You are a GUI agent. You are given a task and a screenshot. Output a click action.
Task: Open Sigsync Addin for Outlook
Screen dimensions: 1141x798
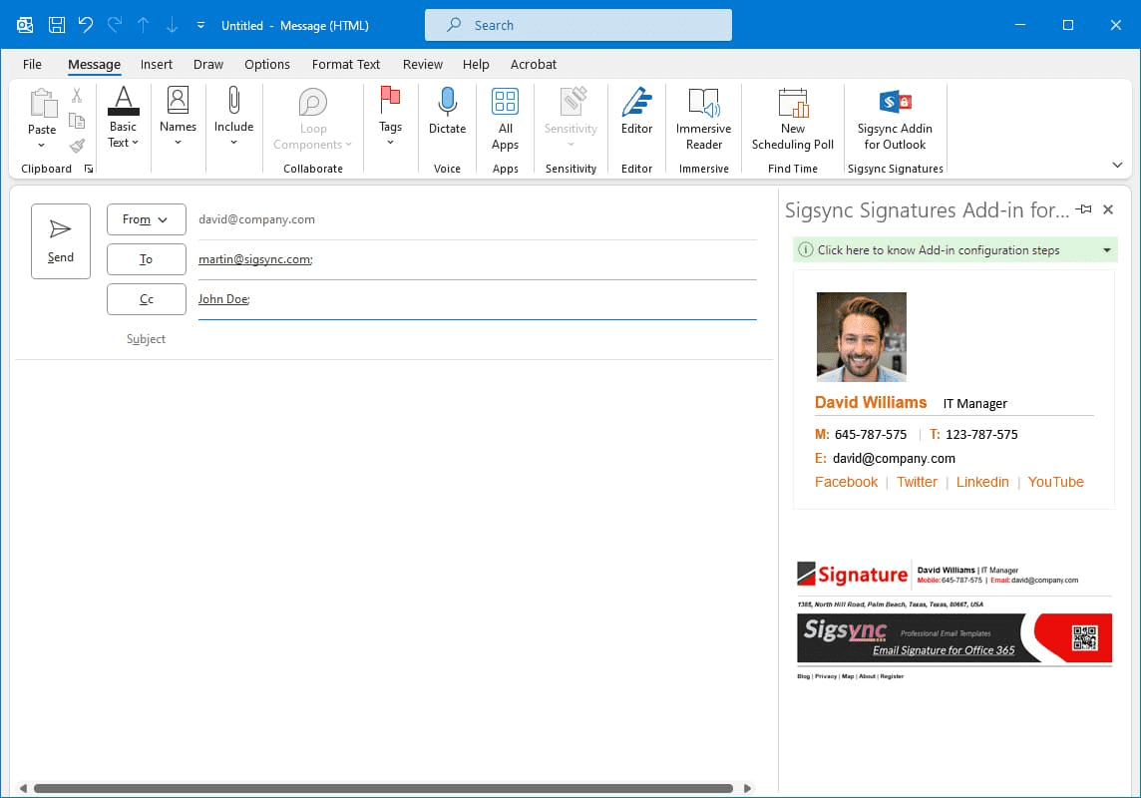[895, 103]
